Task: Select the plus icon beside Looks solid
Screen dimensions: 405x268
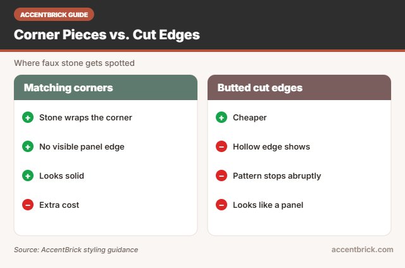Action: click(28, 175)
